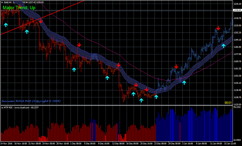Select the cyan buy arrow below 15 Jan candles

pos(223,46)
